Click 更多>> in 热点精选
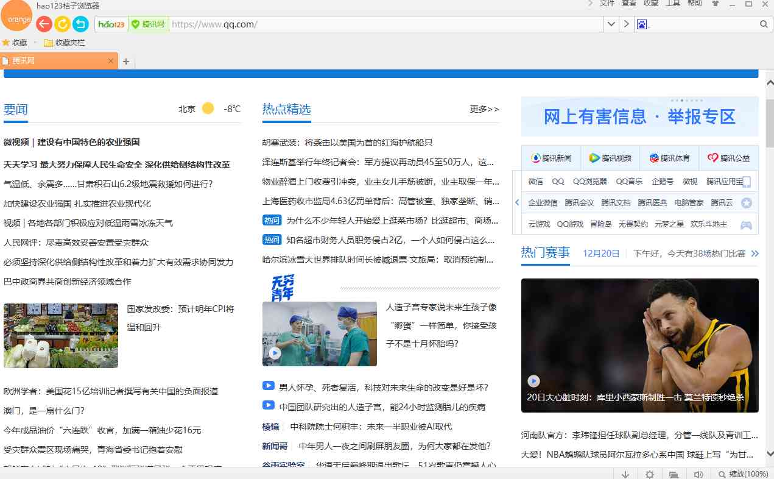 tap(485, 109)
